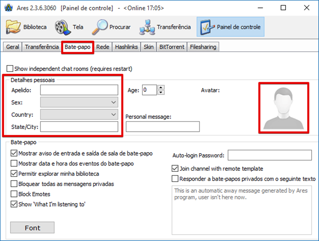Open the Rede tab
This screenshot has width=319, height=241.
coord(103,47)
